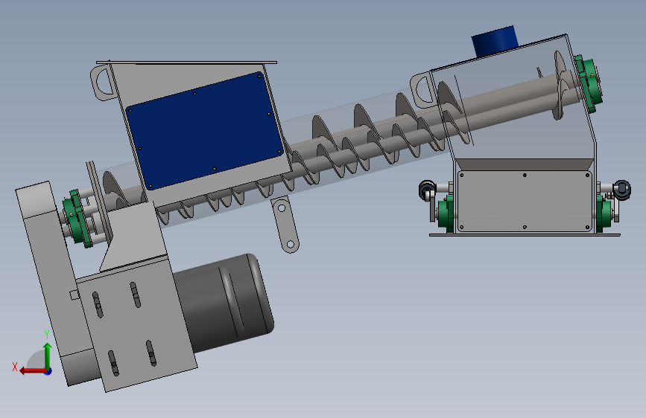646x418 pixels.
Task: Select the large blue hopper cover plate
Action: tap(205, 130)
